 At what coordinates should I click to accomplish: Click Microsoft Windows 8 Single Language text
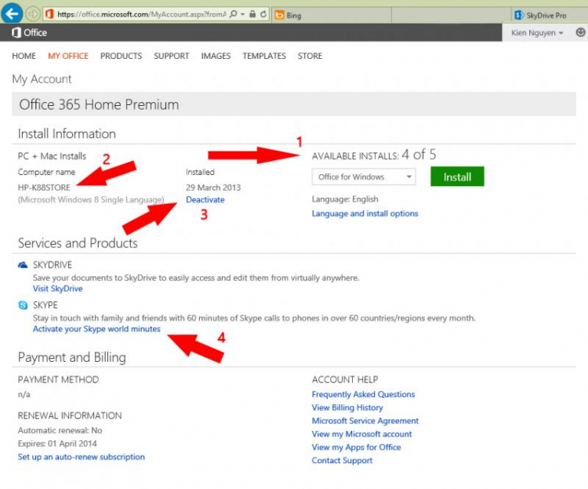(x=91, y=200)
